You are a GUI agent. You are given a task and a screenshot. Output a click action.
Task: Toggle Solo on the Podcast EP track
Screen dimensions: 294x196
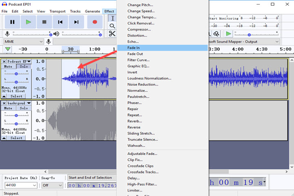click(x=24, y=67)
